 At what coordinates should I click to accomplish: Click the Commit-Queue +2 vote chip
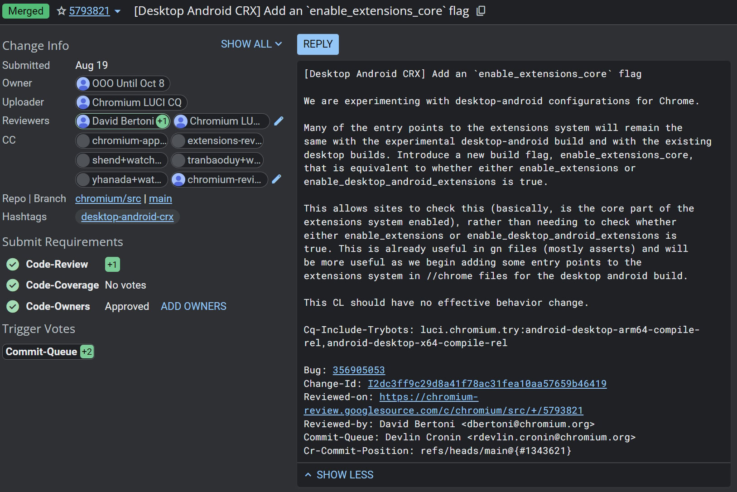(x=48, y=352)
